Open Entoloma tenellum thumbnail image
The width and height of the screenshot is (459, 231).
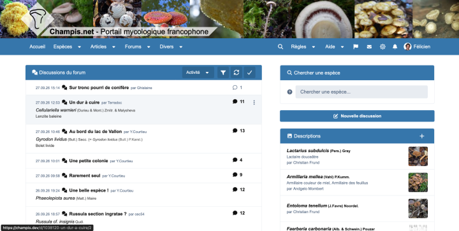coord(418,208)
